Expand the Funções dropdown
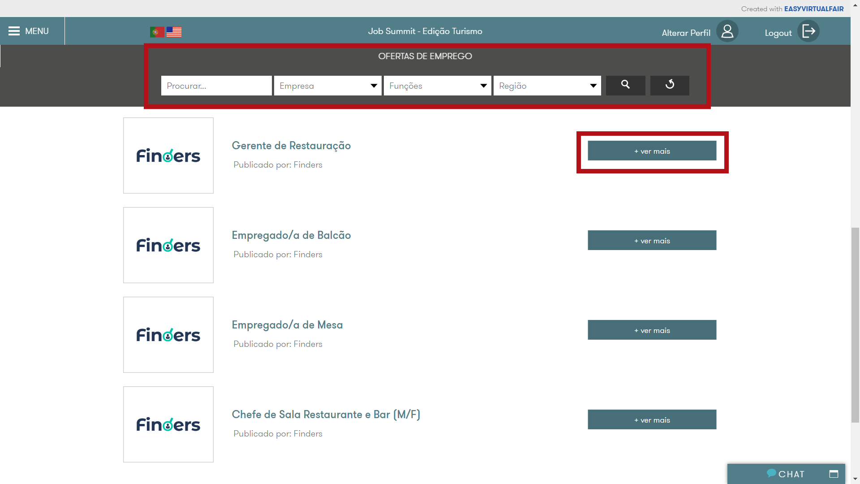Image resolution: width=860 pixels, height=484 pixels. (x=438, y=86)
